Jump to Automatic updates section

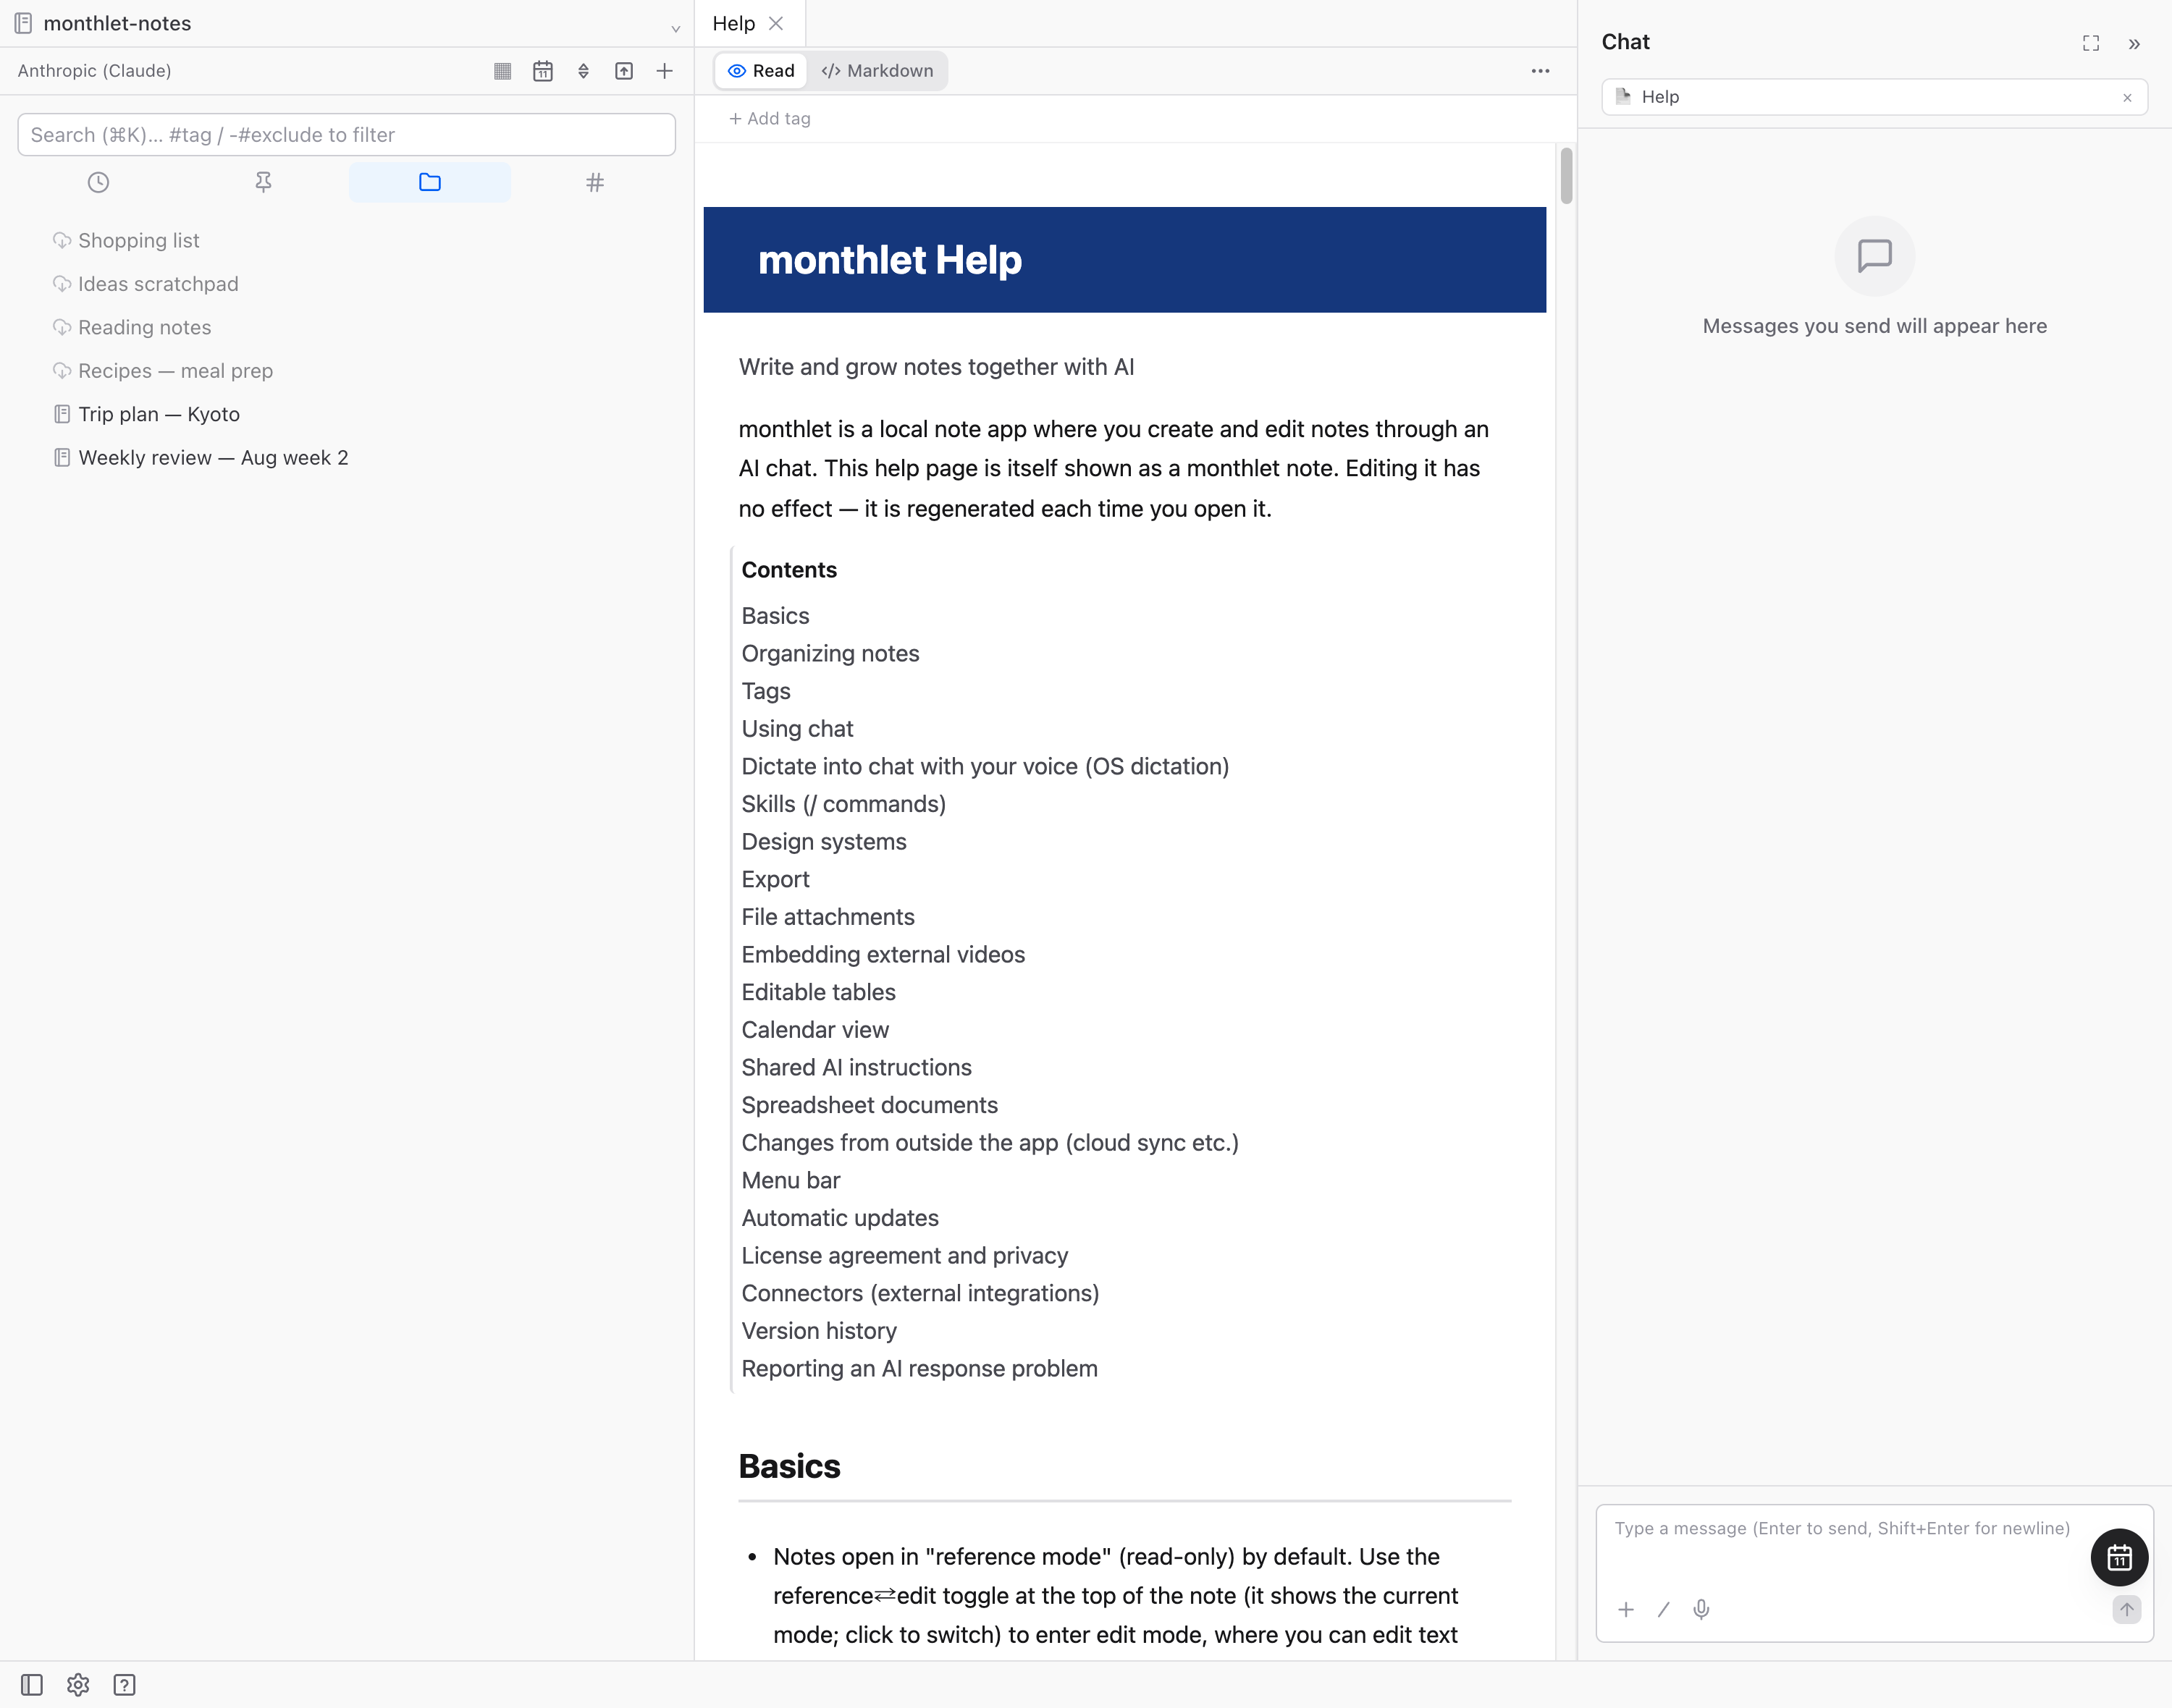click(841, 1219)
